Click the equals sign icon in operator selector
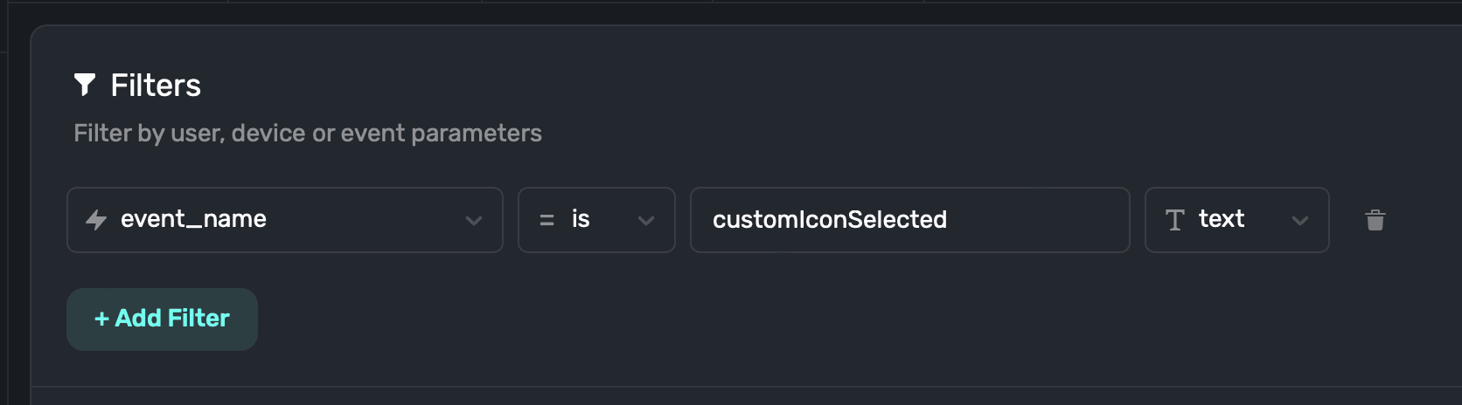Screen dimensions: 1462x405 [x=547, y=221]
